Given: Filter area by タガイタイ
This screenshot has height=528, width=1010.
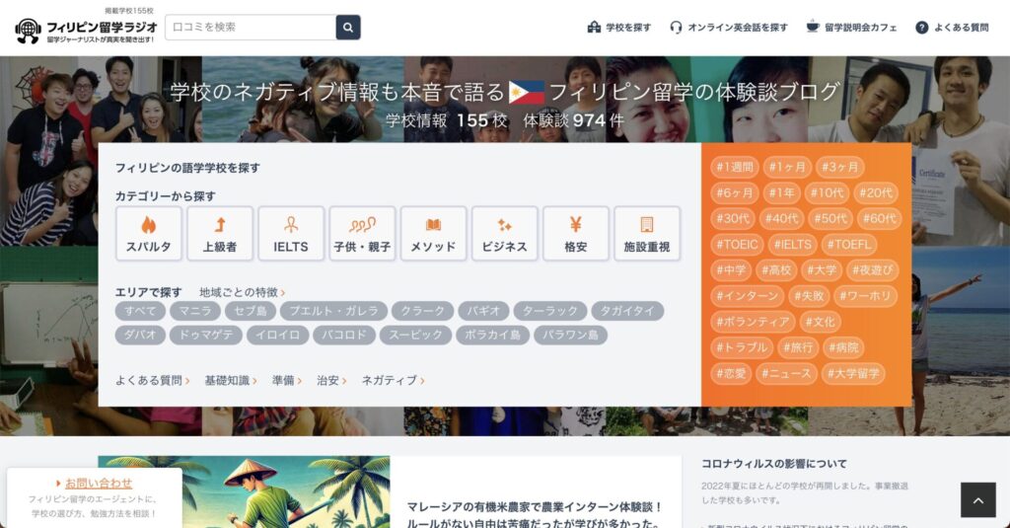Looking at the screenshot, I should 627,311.
